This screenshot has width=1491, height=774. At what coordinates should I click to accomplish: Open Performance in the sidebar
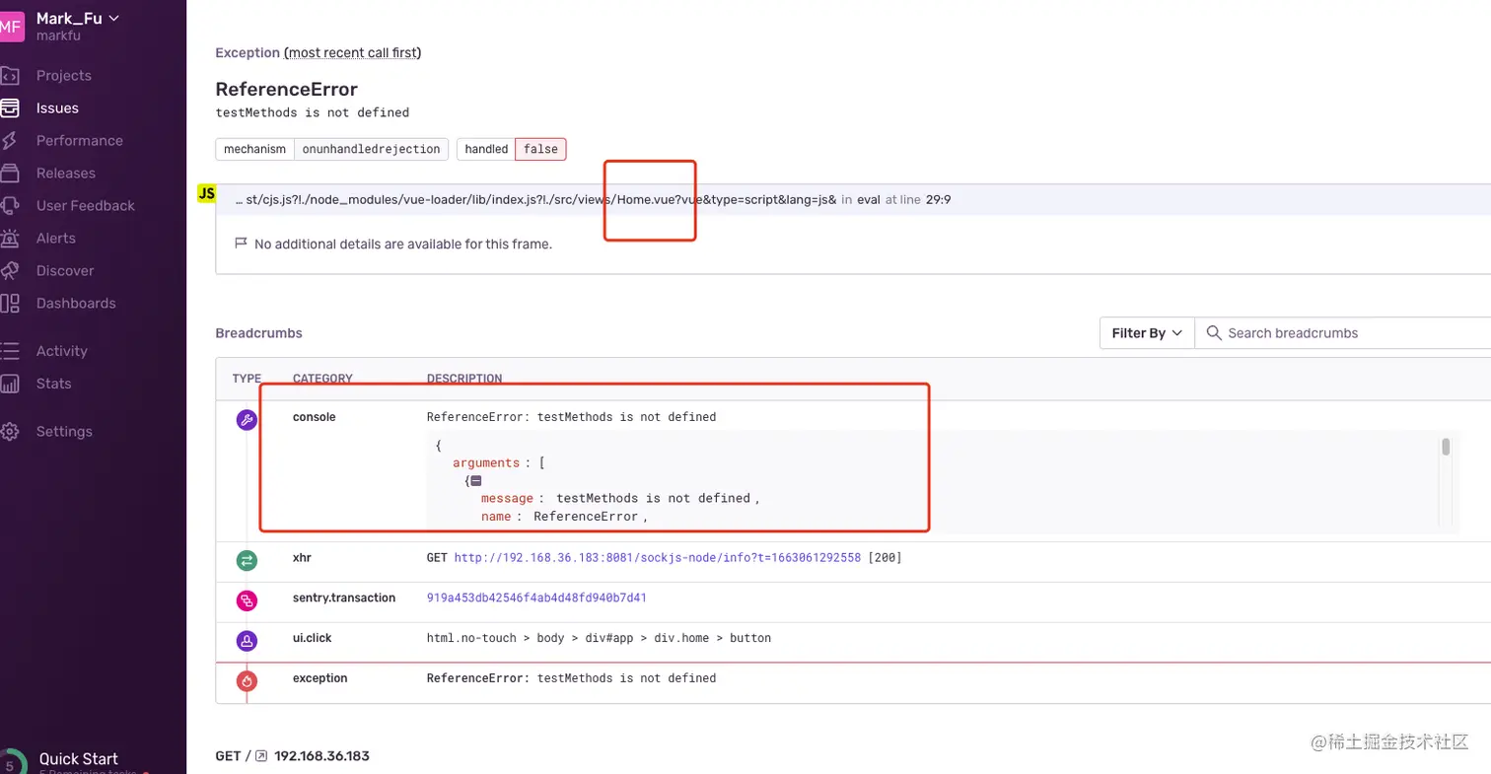click(80, 141)
